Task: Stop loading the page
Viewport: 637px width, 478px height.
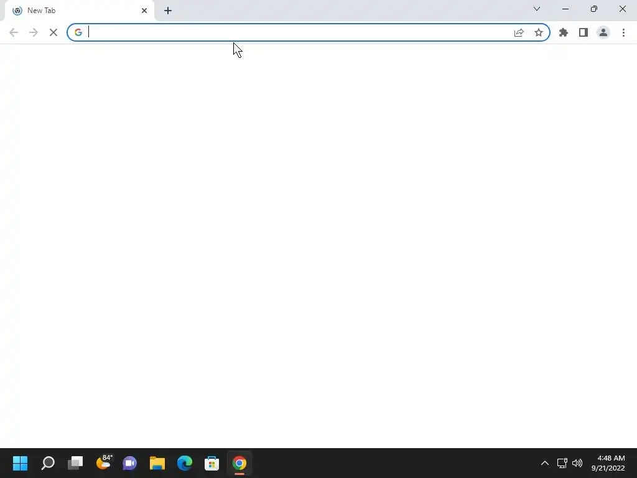Action: tap(53, 32)
